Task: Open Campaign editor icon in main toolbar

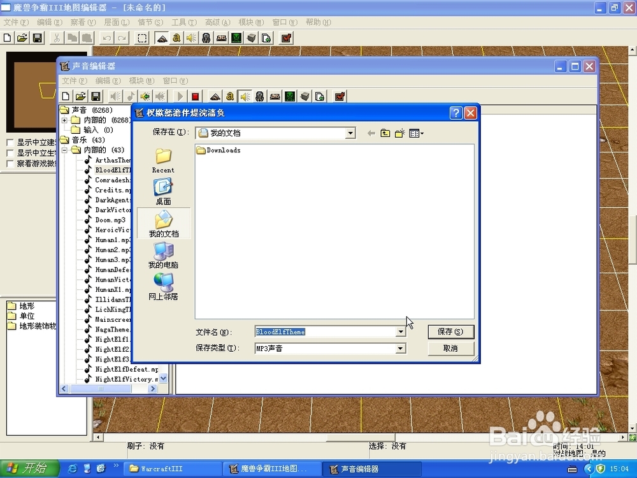Action: (222, 38)
